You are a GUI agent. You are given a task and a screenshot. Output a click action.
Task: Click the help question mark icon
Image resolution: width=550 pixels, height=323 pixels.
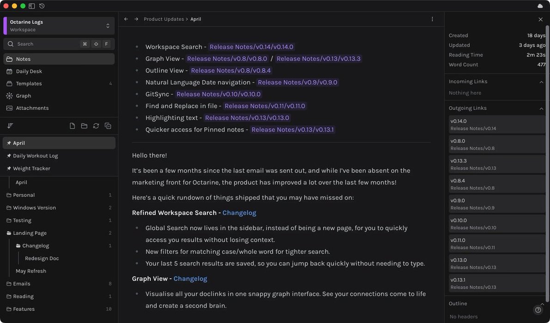538,310
